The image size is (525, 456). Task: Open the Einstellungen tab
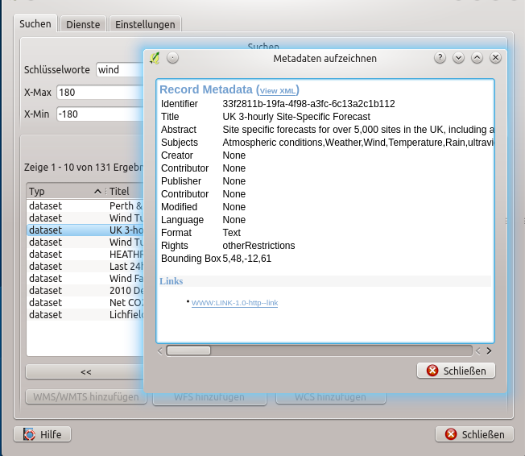pyautogui.click(x=146, y=25)
